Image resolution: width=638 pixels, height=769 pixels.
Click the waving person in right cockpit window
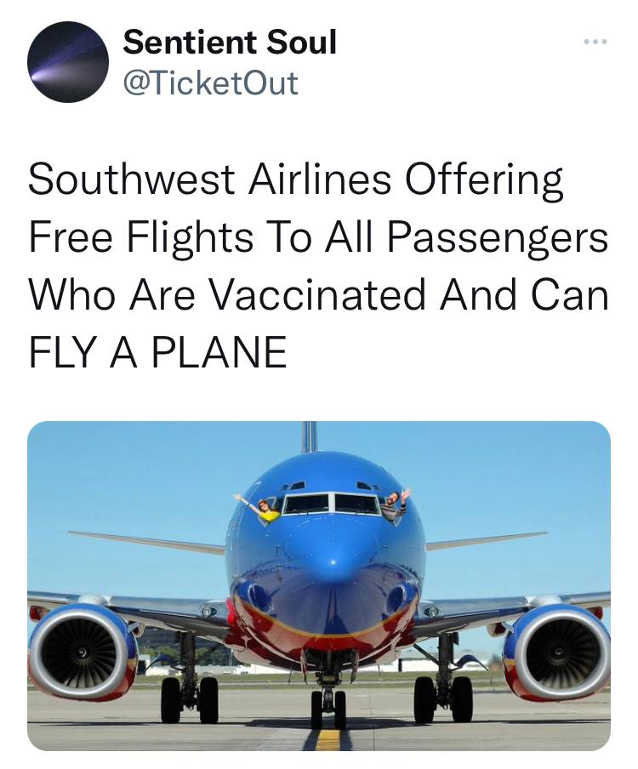[x=395, y=504]
